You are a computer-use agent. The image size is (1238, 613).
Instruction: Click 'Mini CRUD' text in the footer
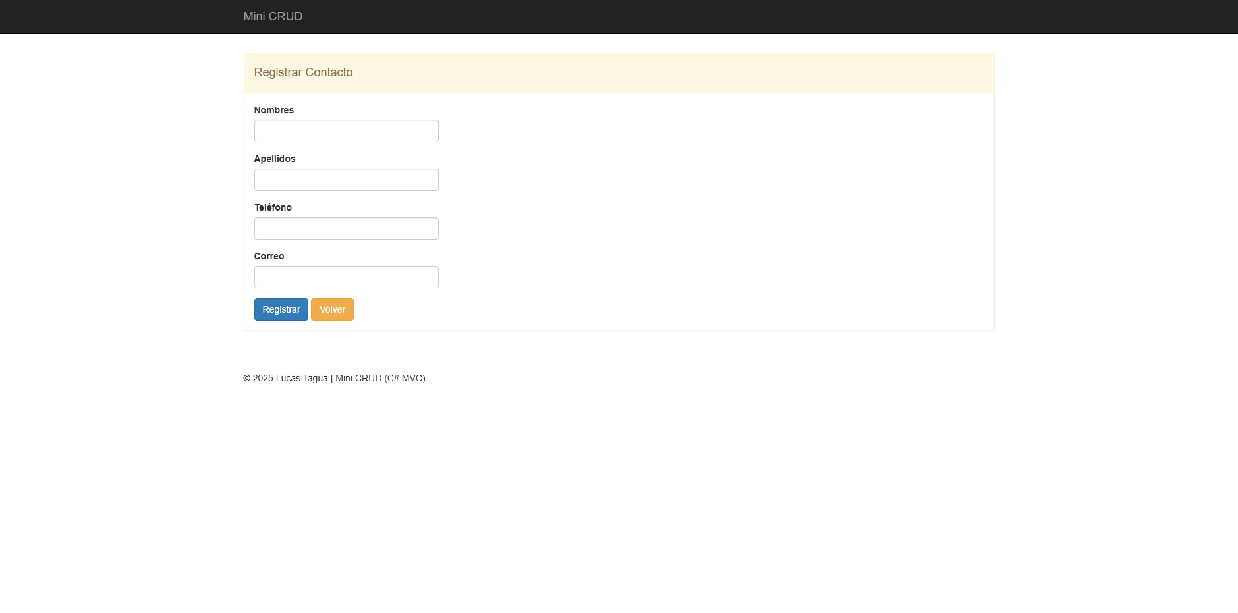(358, 378)
